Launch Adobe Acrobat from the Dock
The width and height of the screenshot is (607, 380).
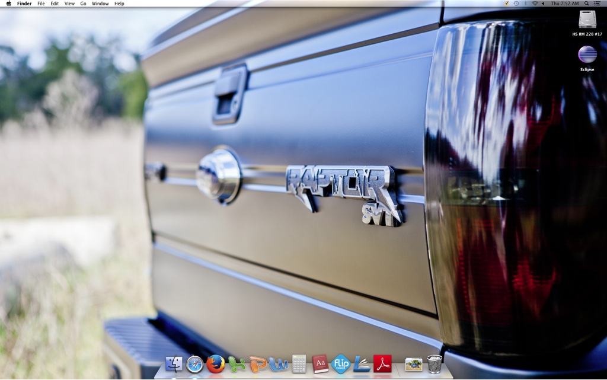pos(382,364)
